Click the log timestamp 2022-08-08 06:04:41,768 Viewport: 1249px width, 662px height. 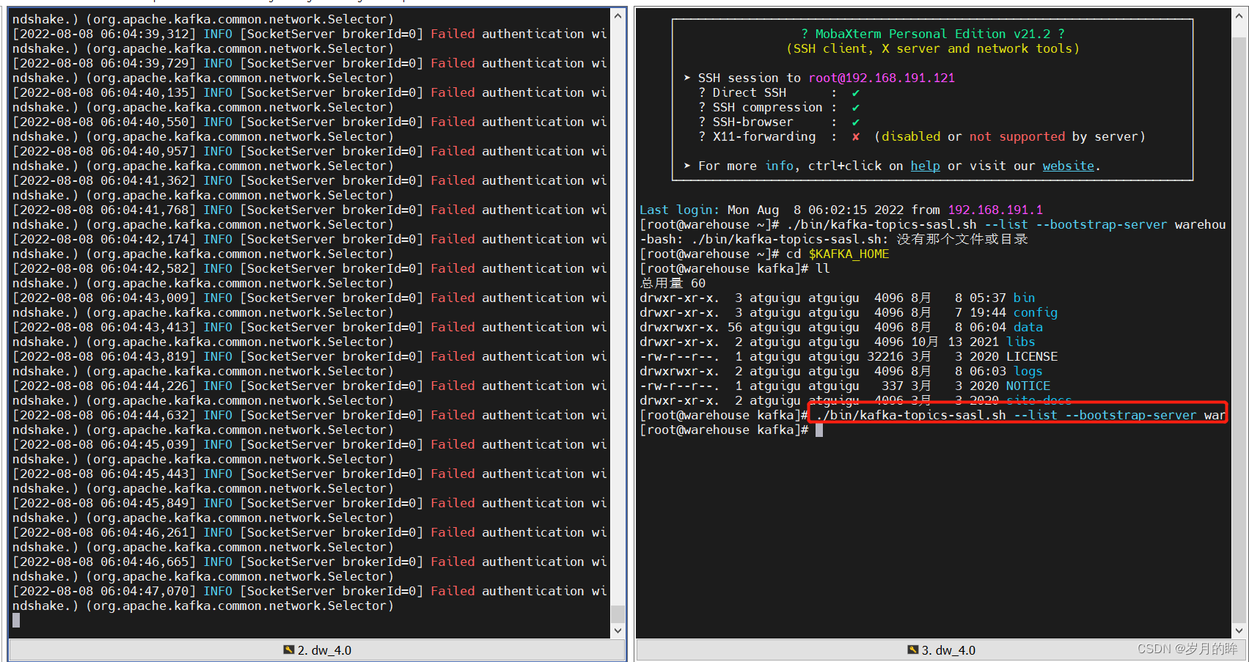[104, 210]
